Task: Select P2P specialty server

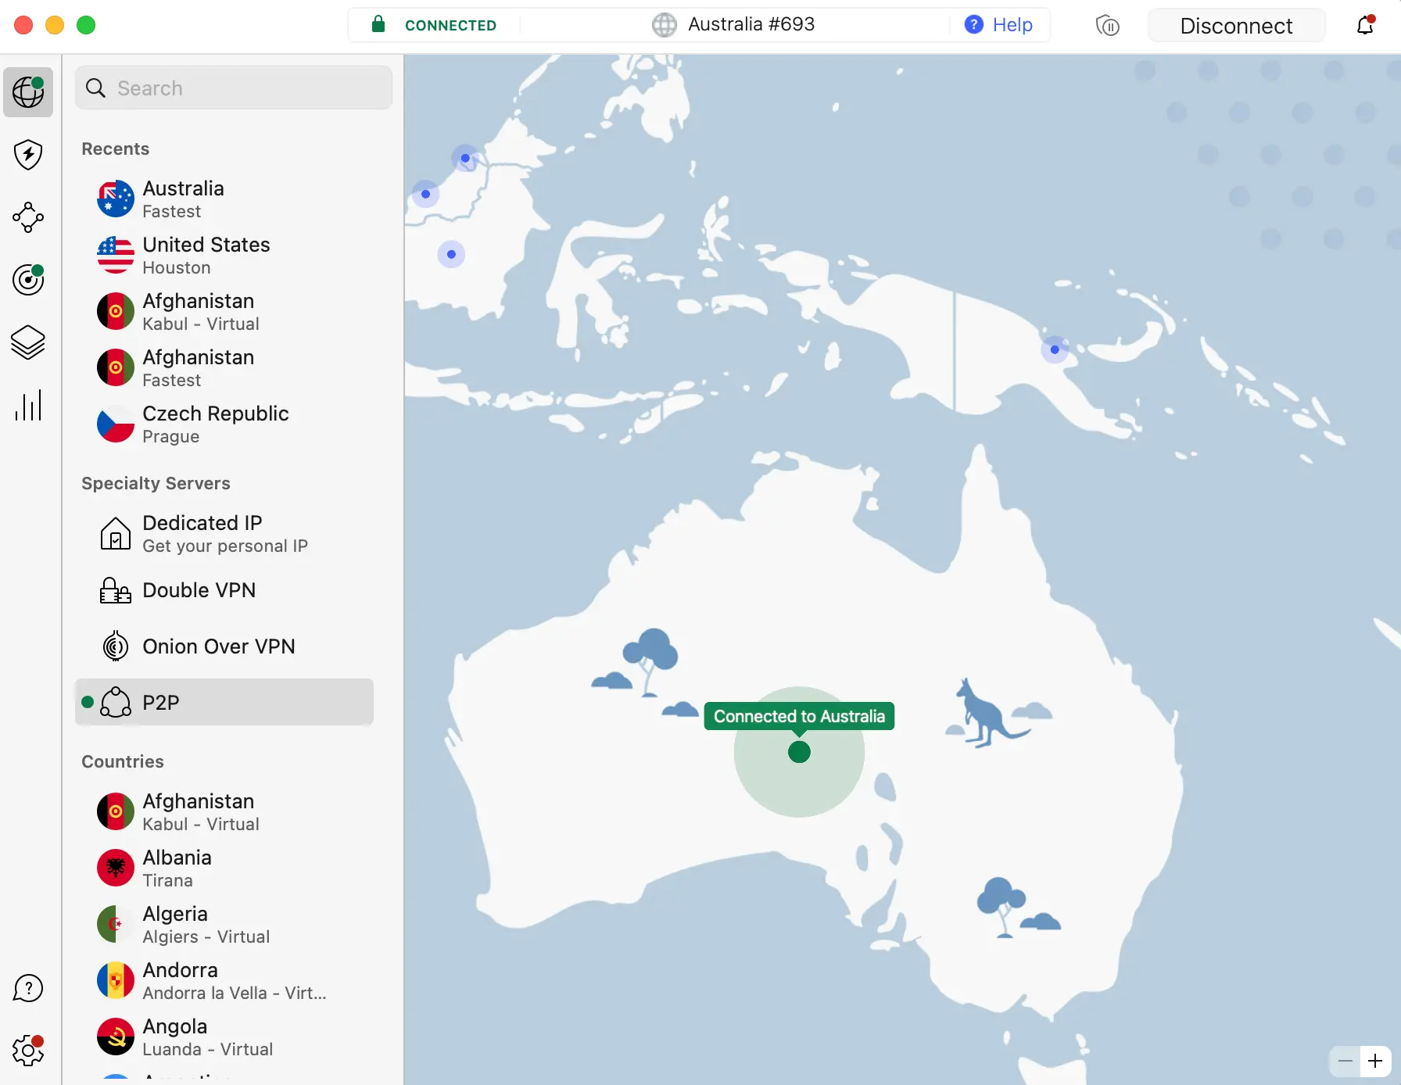Action: coord(224,702)
